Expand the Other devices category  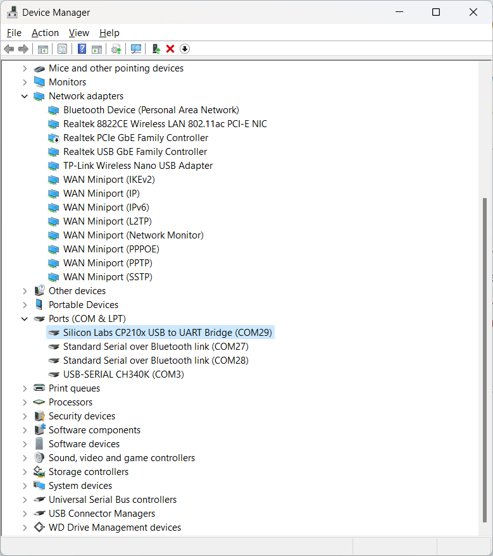pyautogui.click(x=25, y=291)
